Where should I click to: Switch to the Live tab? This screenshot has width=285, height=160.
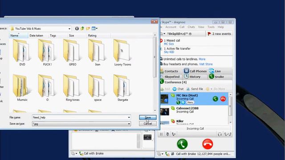(220, 71)
